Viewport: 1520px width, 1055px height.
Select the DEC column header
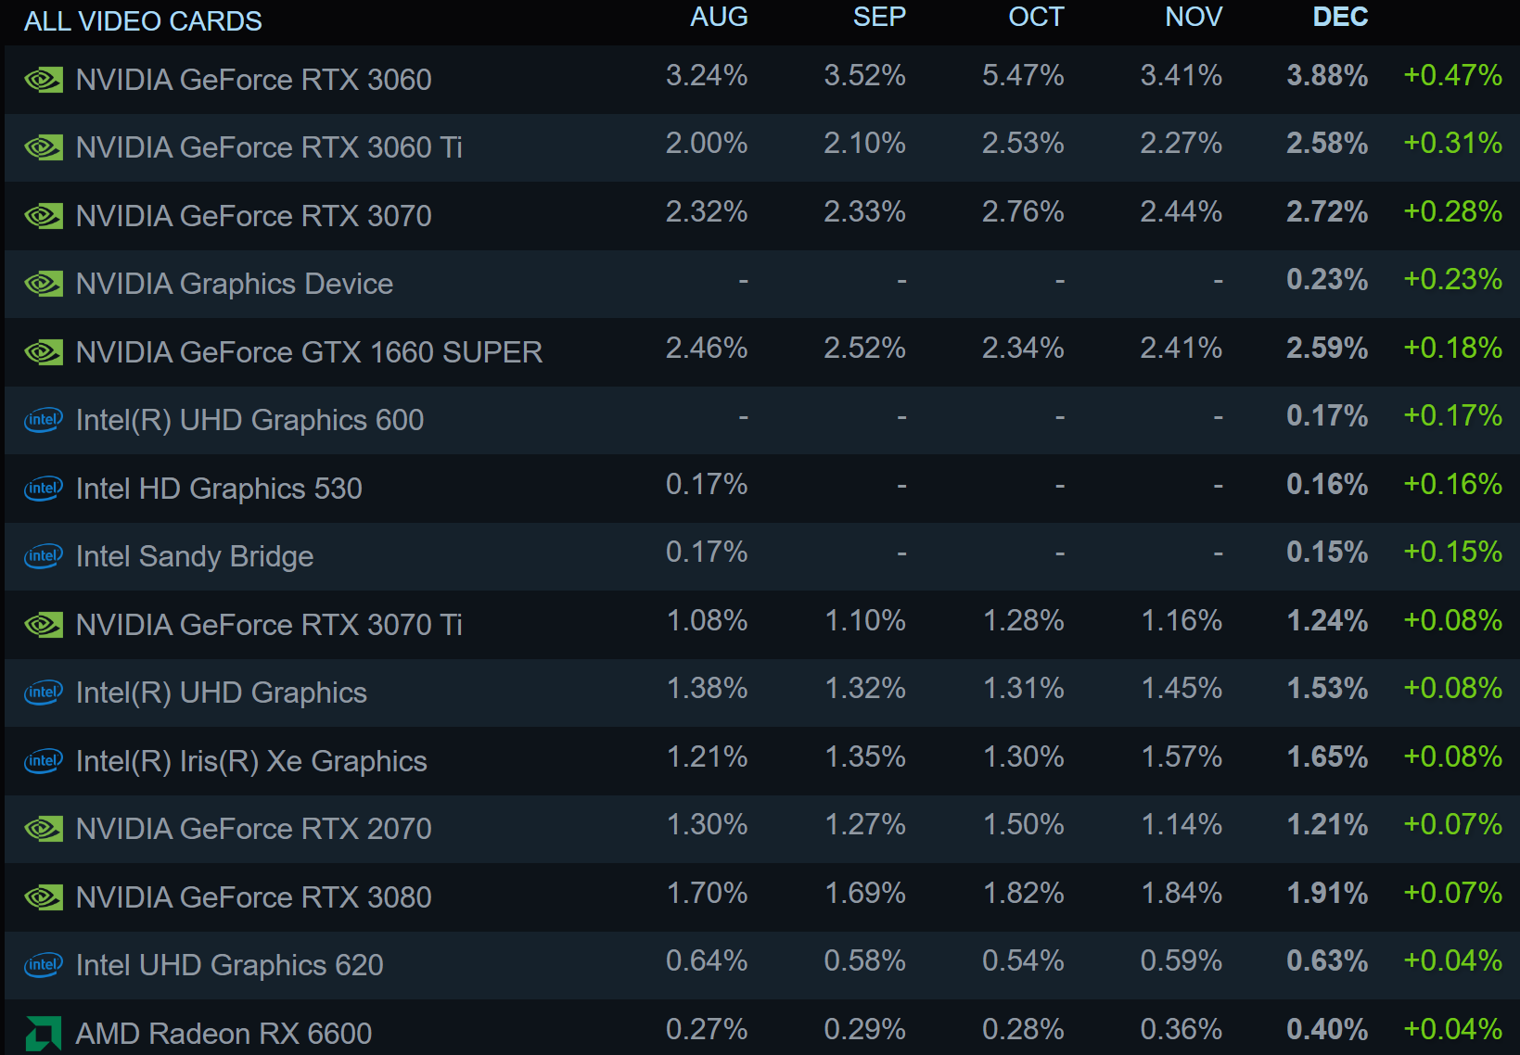pyautogui.click(x=1340, y=18)
